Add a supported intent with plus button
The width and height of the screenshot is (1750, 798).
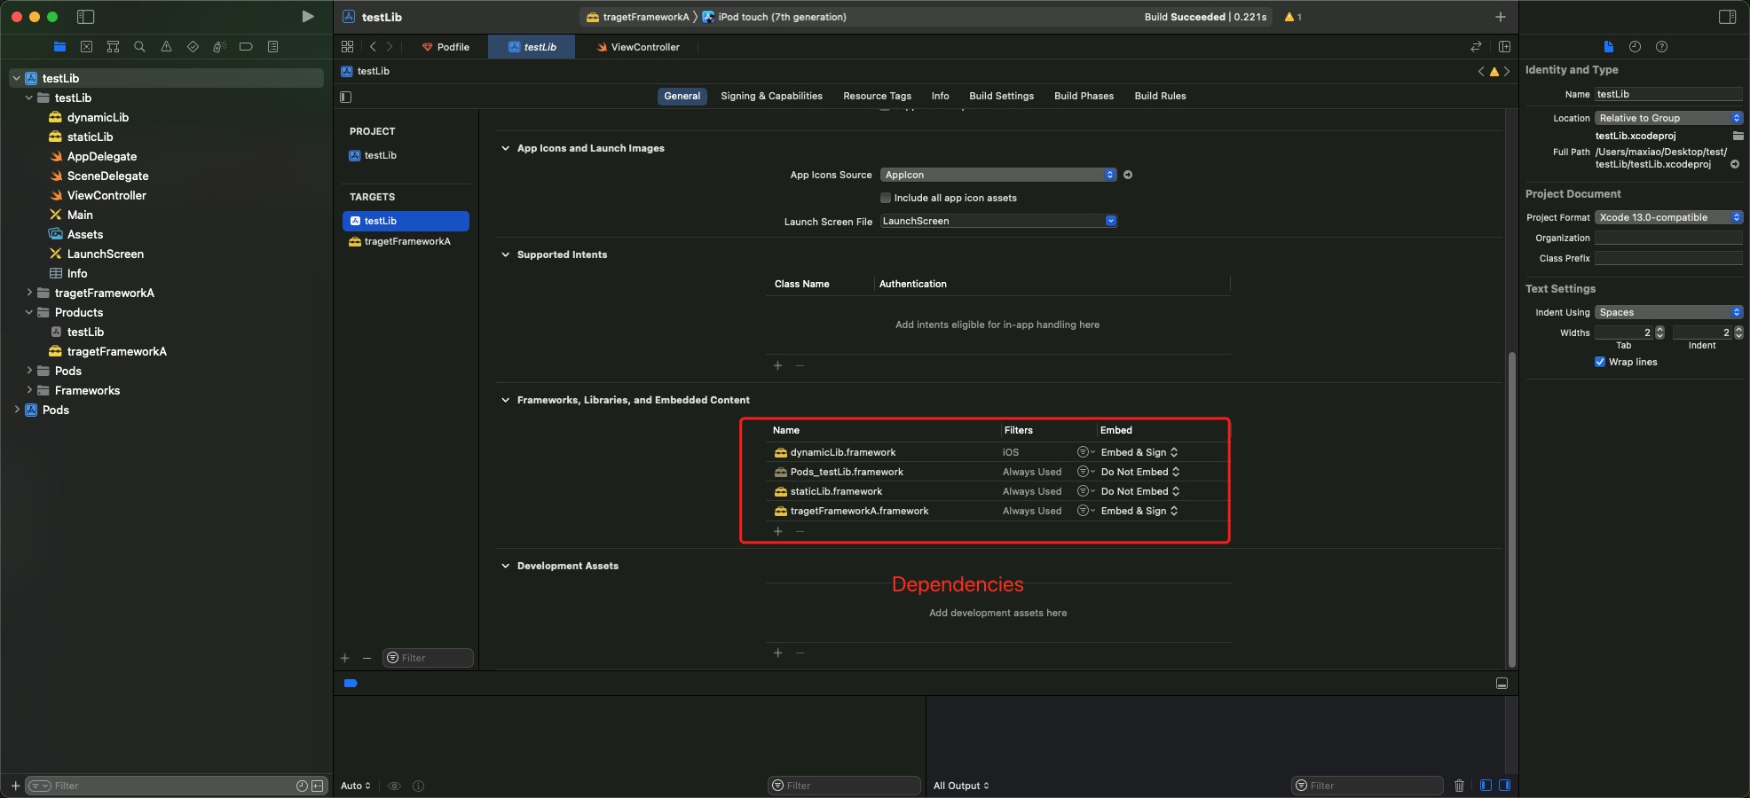(778, 365)
